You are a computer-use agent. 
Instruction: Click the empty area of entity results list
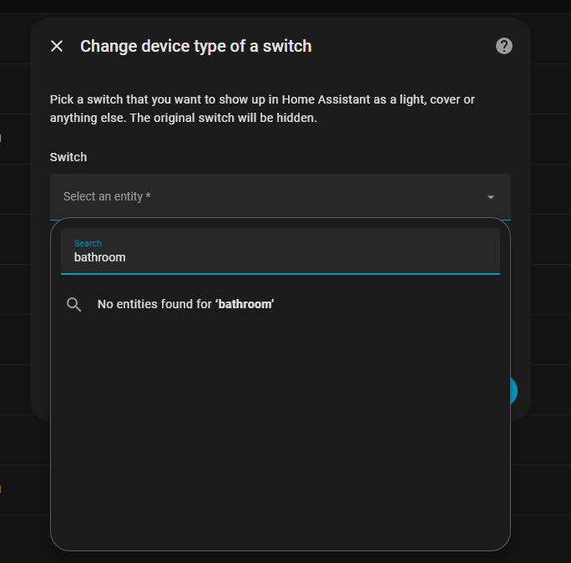tap(280, 434)
